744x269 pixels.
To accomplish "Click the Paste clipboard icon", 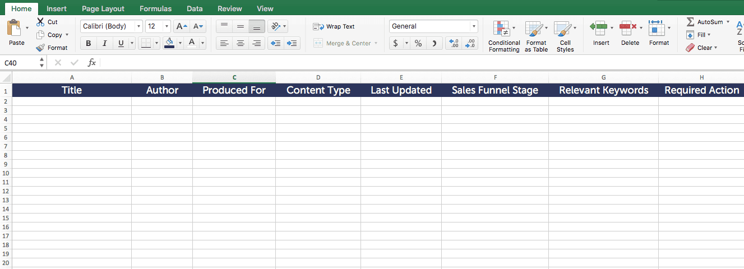I will [15, 29].
